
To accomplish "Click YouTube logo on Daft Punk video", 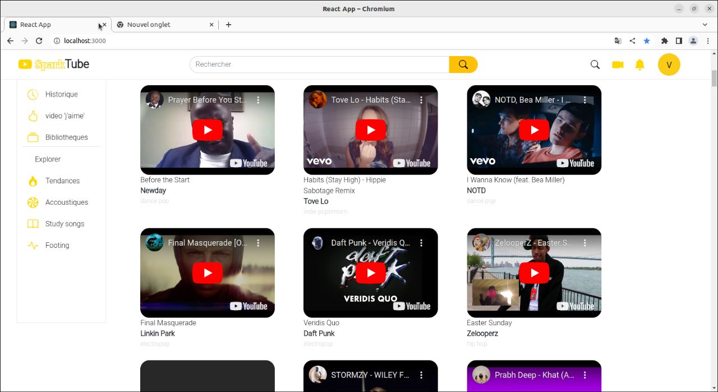I will [x=412, y=306].
